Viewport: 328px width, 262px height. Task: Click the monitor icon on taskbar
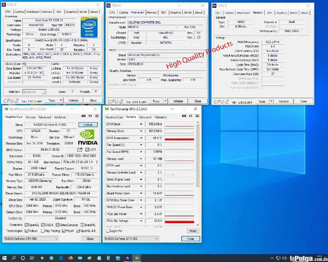click(x=118, y=258)
